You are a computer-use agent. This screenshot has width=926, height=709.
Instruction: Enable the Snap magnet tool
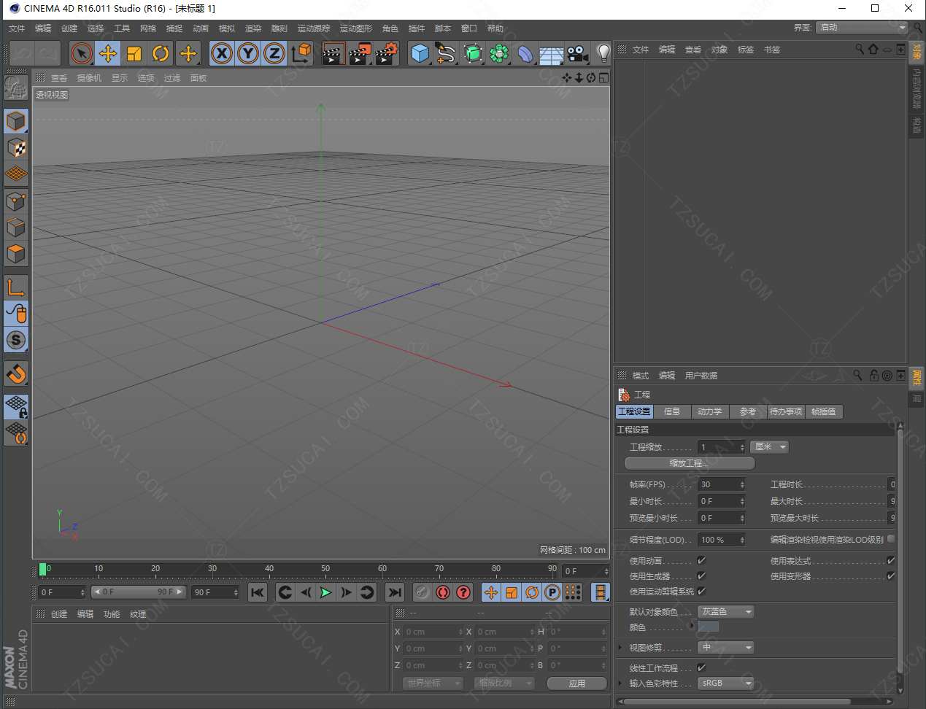point(16,373)
